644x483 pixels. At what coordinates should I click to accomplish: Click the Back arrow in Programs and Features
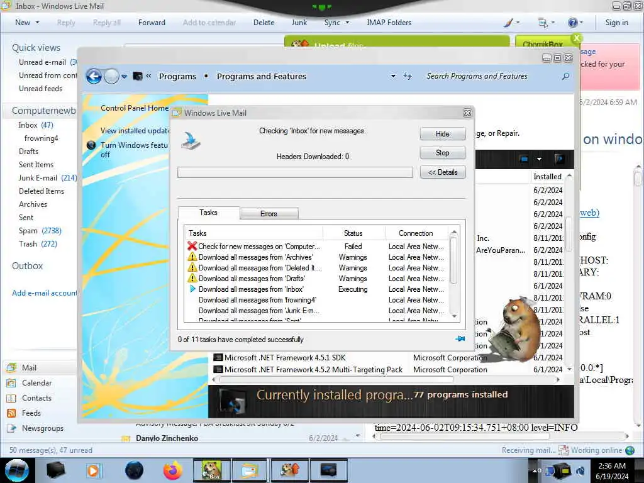point(94,76)
